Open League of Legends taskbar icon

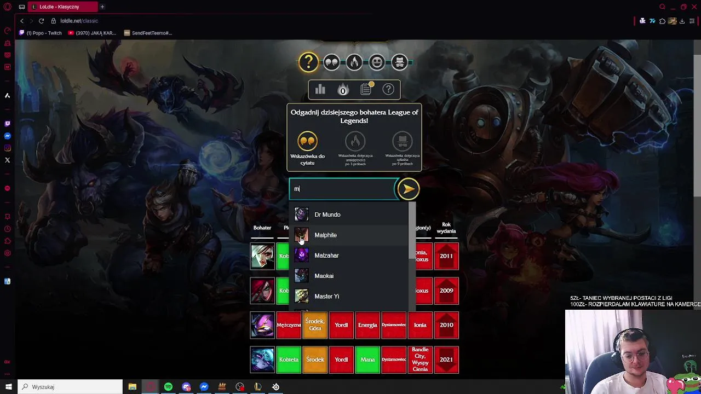(258, 387)
